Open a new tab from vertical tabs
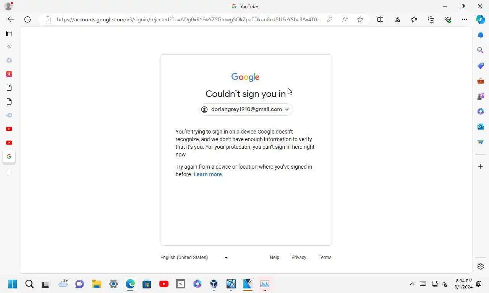Viewport: 489px width, 293px height. coord(9,172)
